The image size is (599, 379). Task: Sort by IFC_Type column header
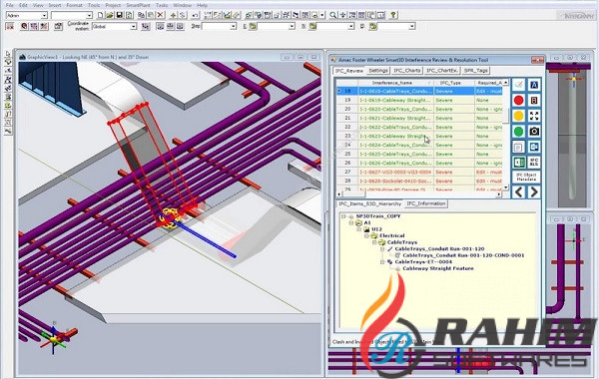(x=454, y=83)
